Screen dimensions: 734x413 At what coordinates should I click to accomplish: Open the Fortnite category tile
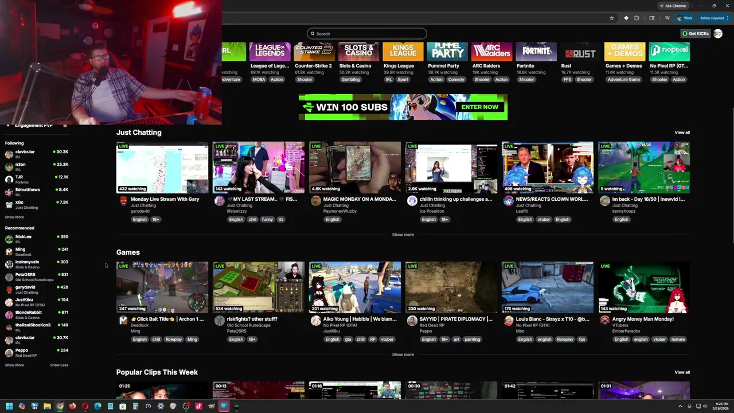click(x=536, y=52)
